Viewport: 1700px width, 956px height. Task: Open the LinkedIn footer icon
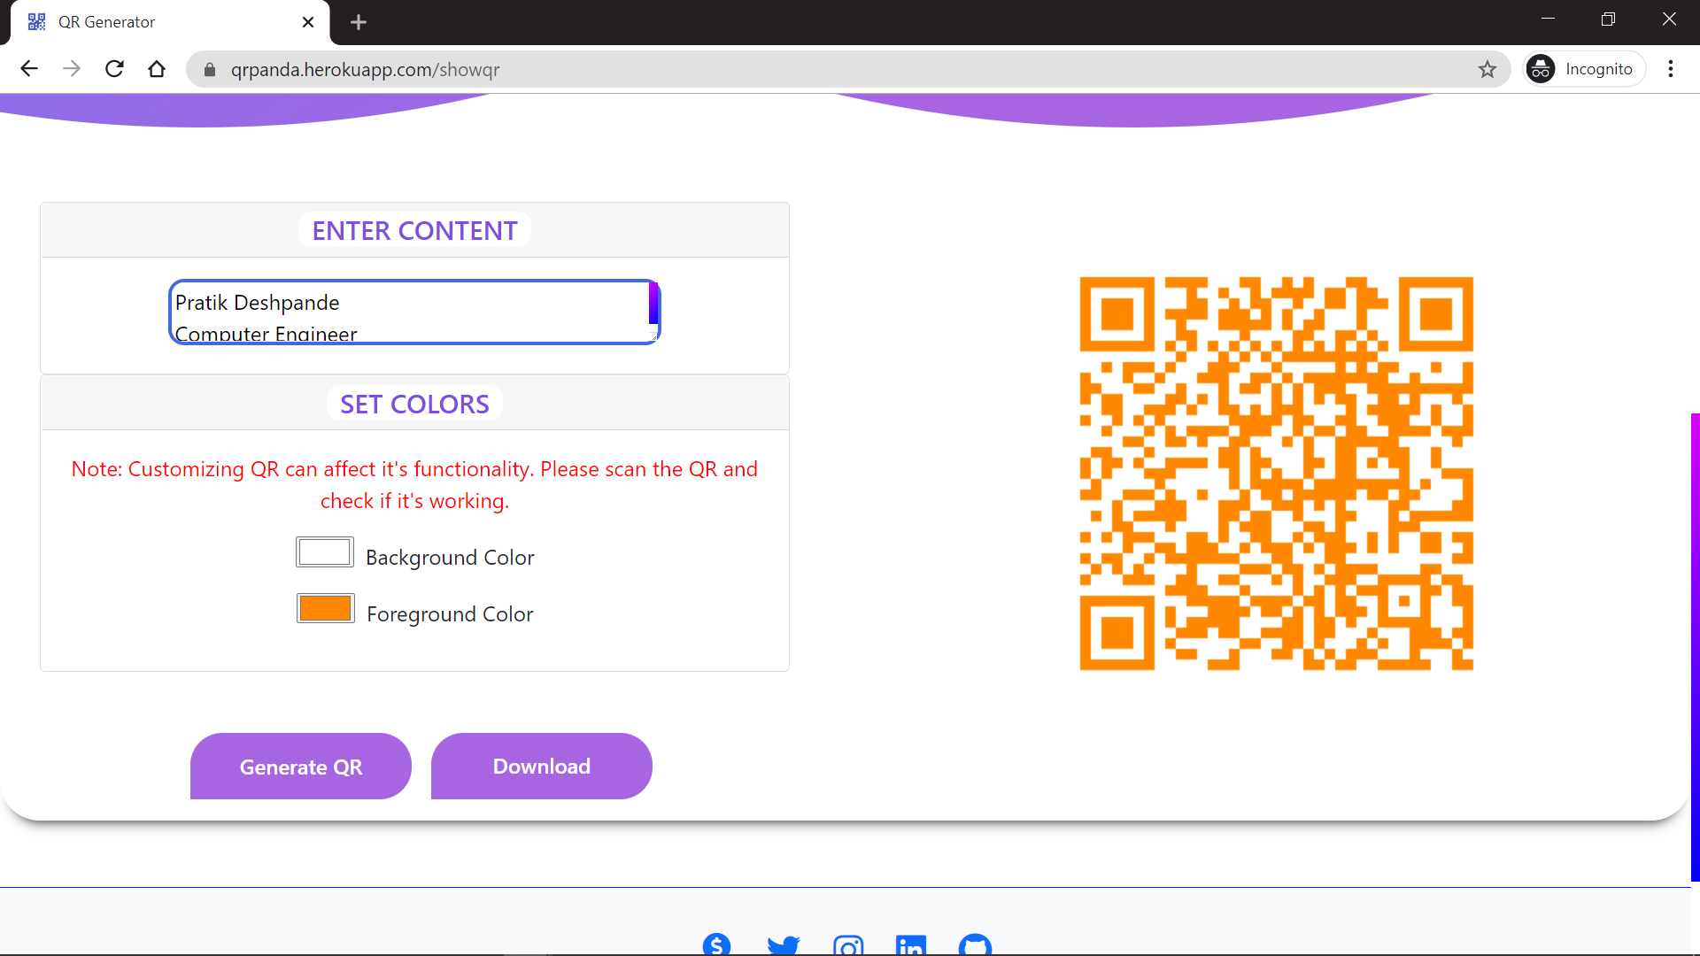pos(911,945)
